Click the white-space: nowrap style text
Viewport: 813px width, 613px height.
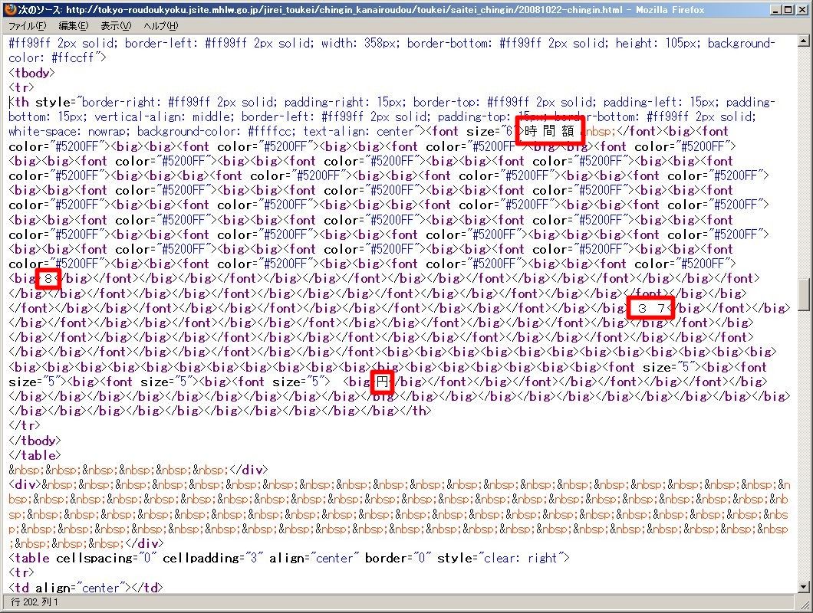(68, 132)
